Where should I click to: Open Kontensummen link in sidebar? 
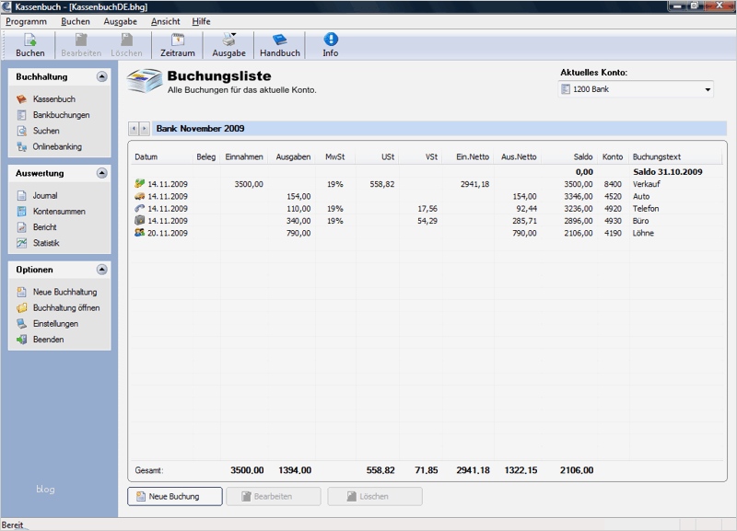point(59,212)
